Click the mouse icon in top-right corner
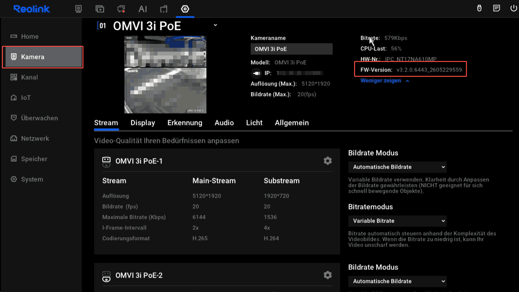Screen dimensions: 519x292 pos(479,8)
